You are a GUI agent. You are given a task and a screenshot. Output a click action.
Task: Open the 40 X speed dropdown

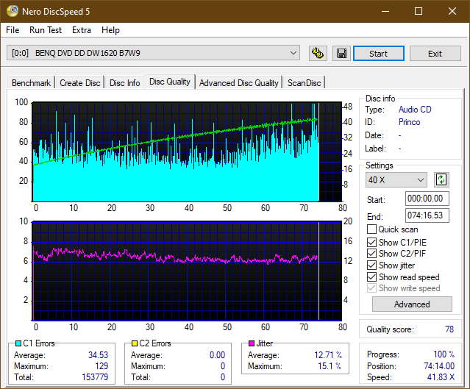tap(396, 180)
